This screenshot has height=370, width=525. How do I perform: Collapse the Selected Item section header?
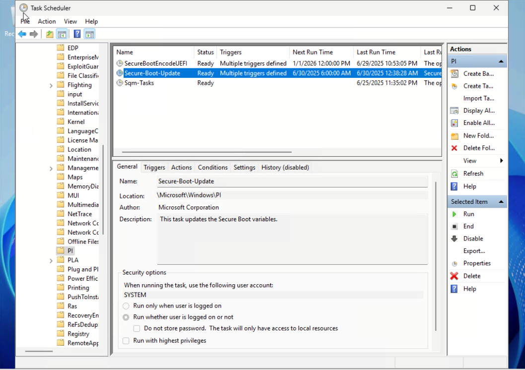pyautogui.click(x=501, y=202)
